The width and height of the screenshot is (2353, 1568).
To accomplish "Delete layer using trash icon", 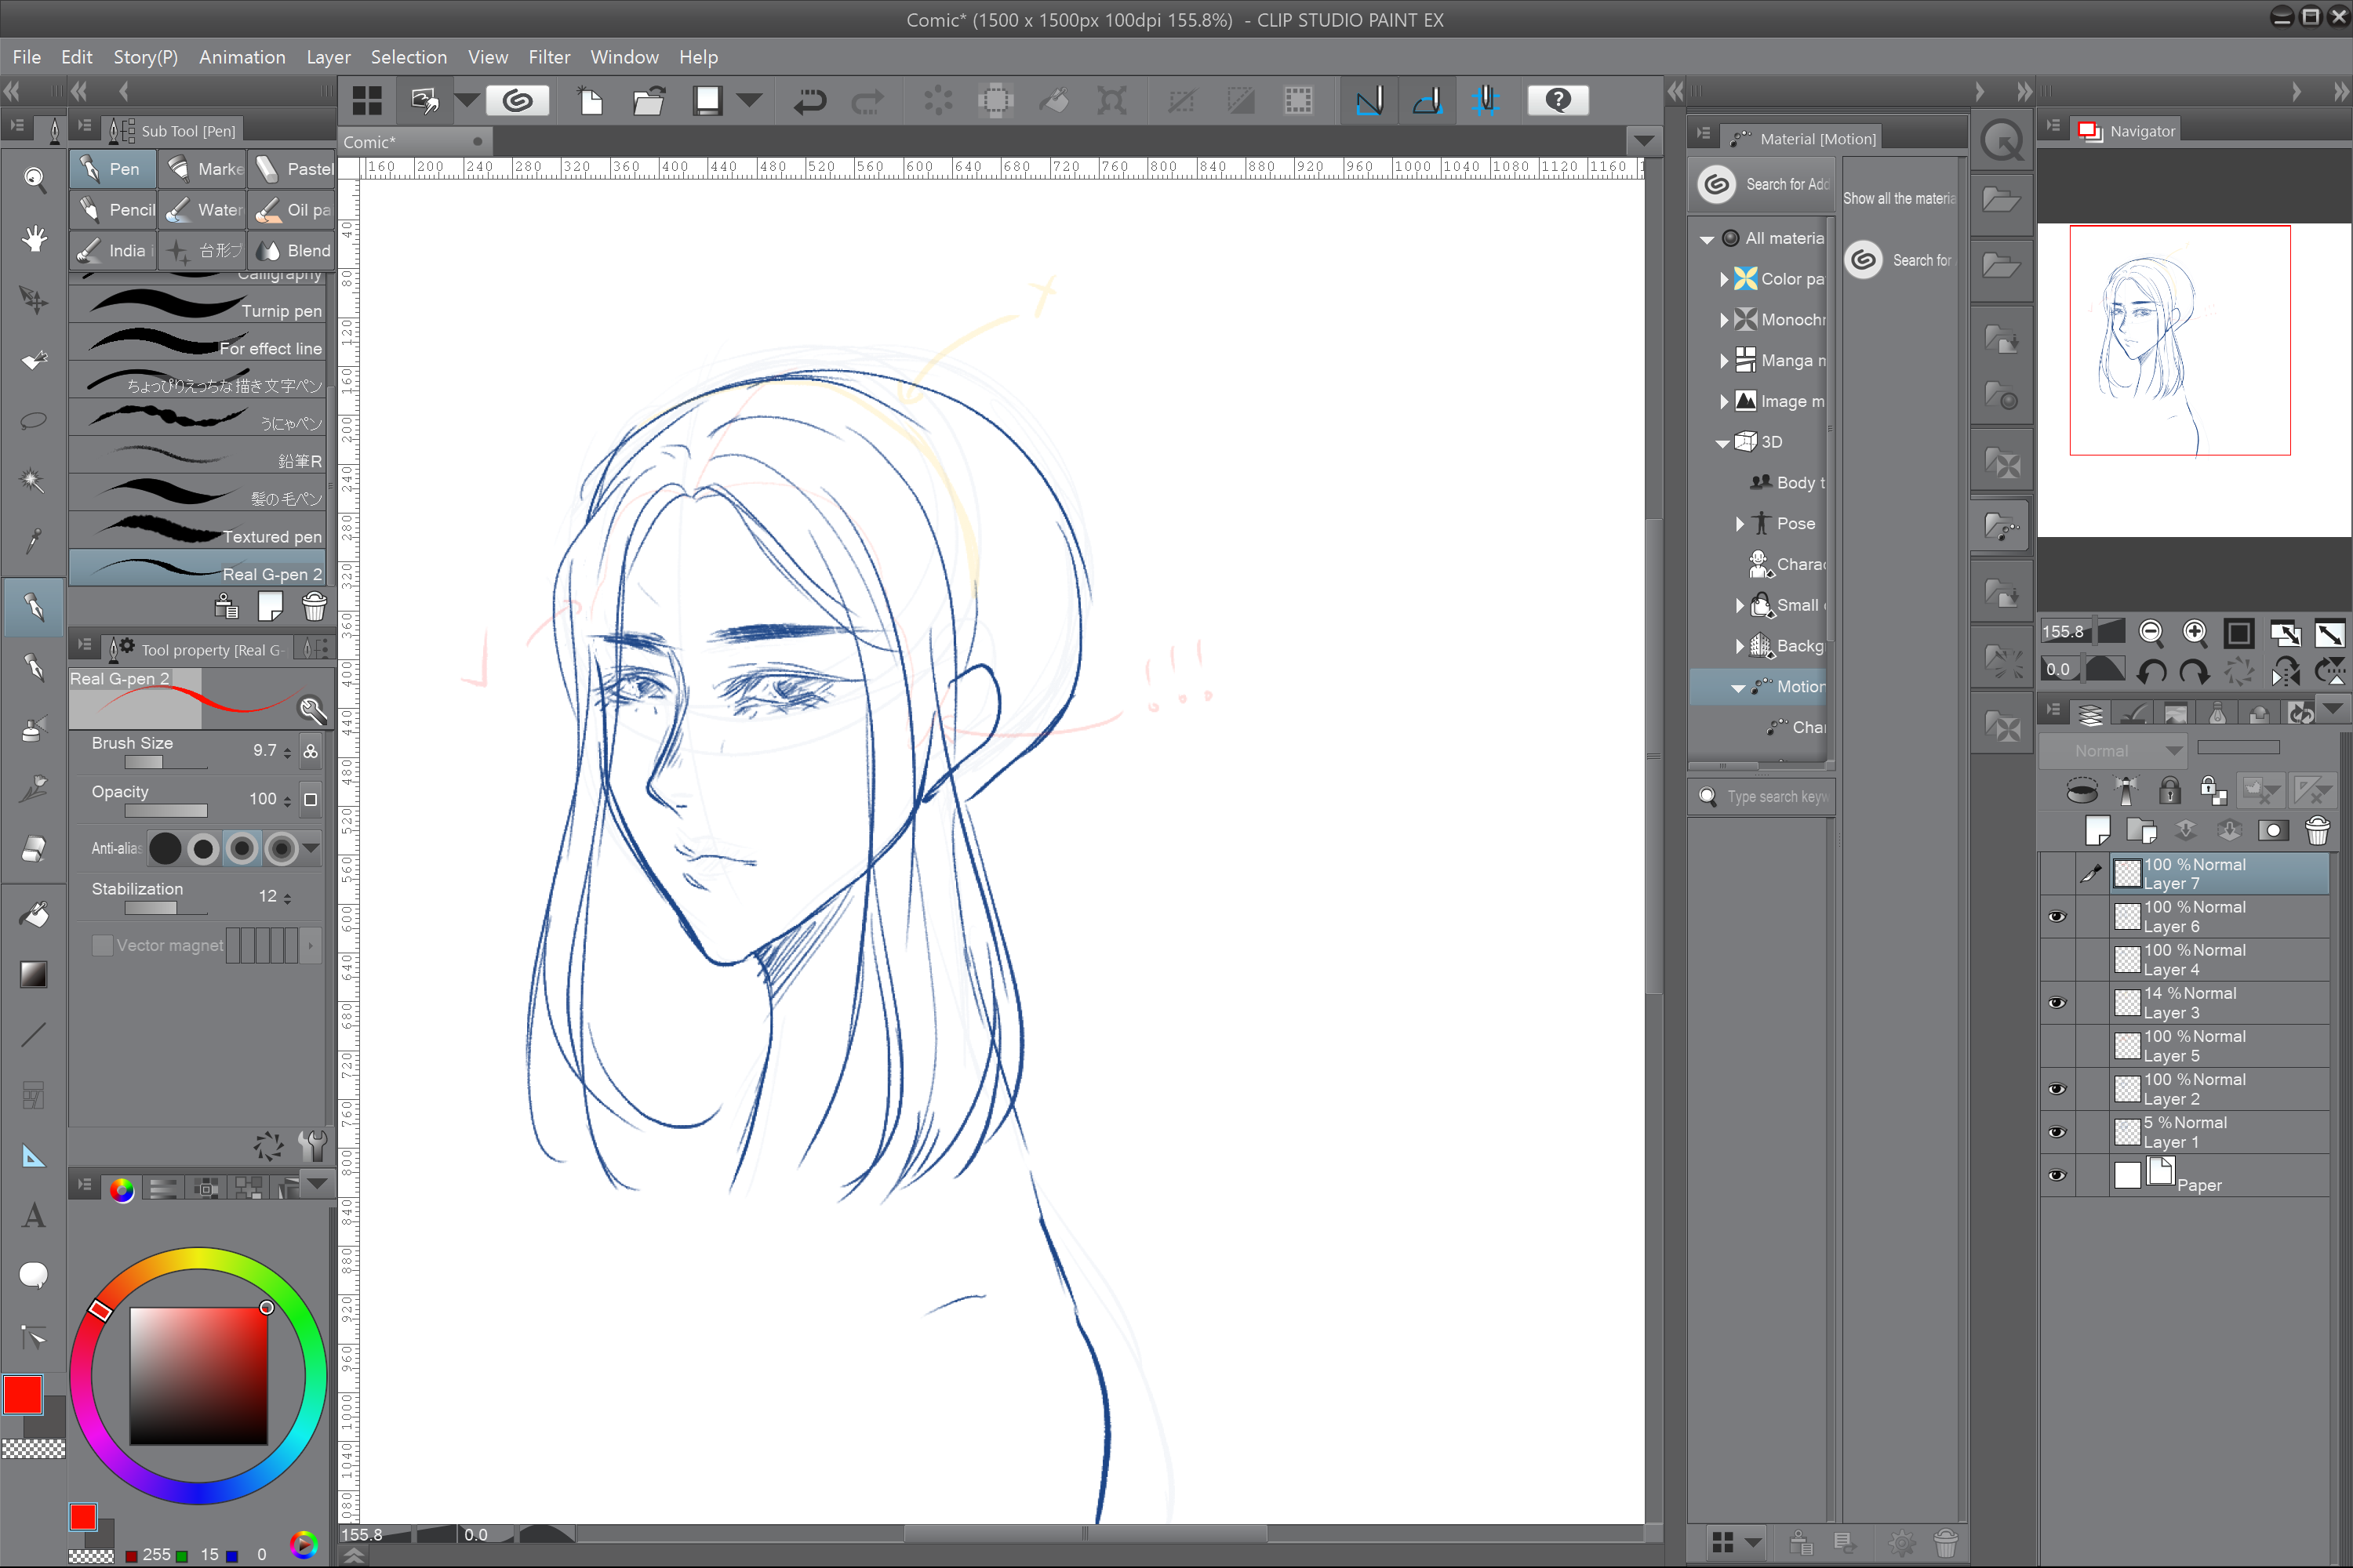I will pos(2317,830).
